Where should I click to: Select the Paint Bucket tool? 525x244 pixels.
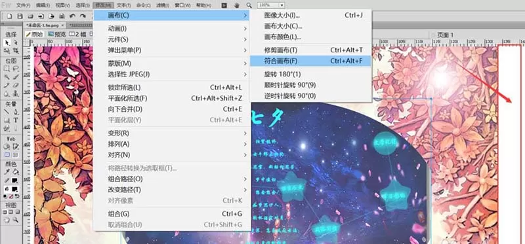15,171
